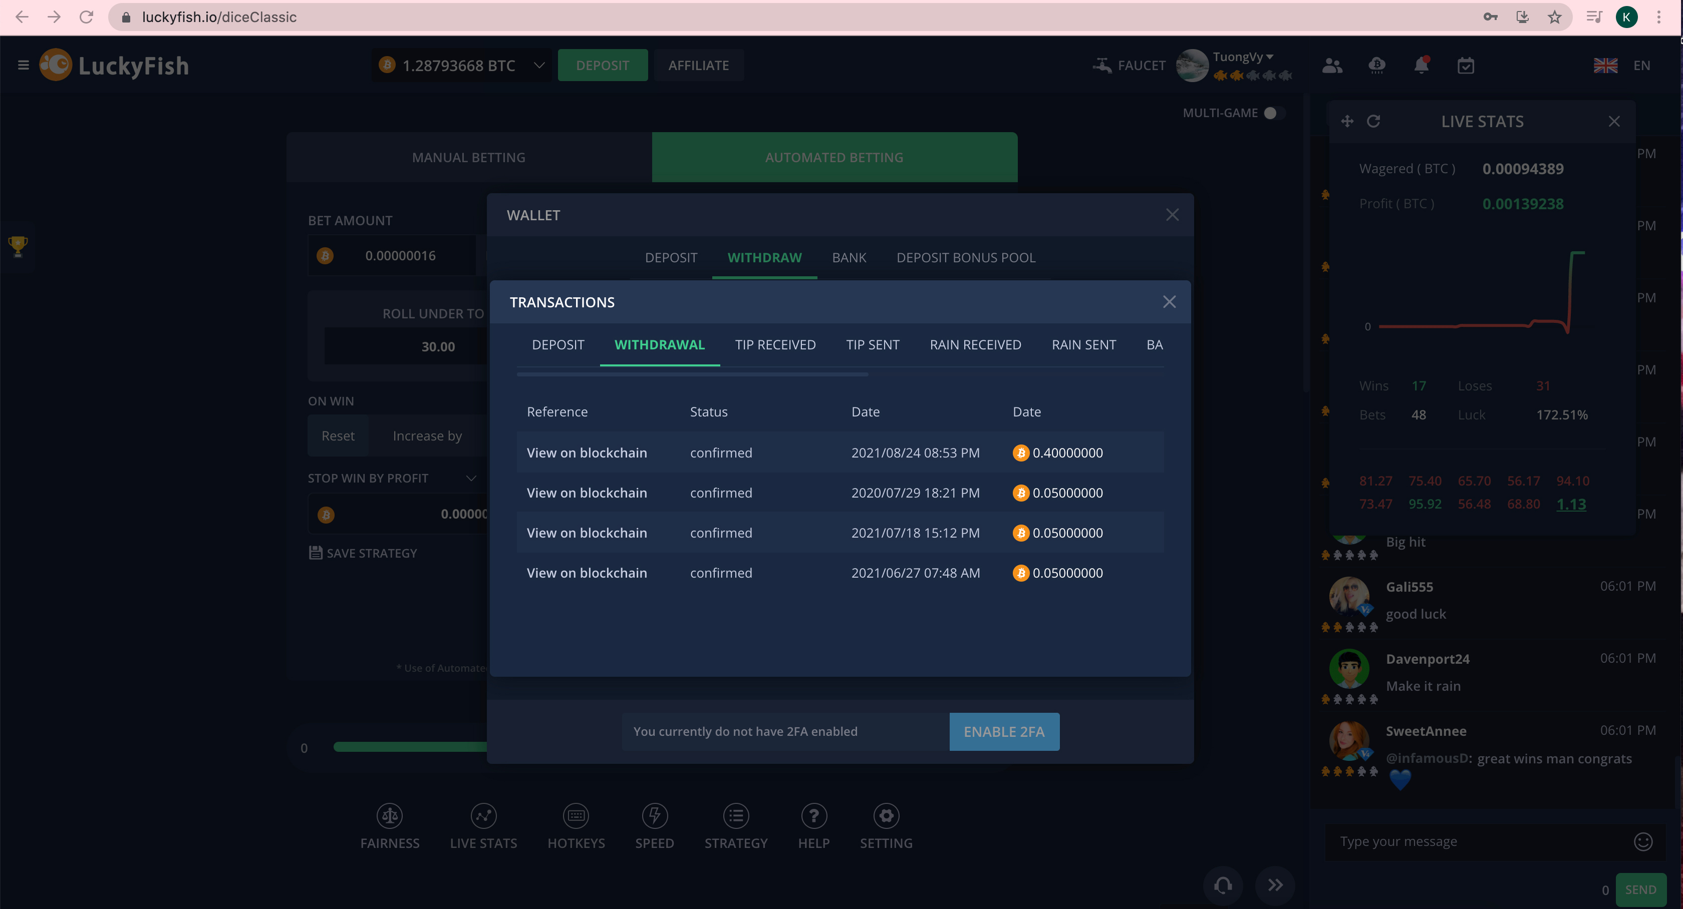The width and height of the screenshot is (1683, 909).
Task: Open the Bank tab in wallet
Action: pos(849,258)
